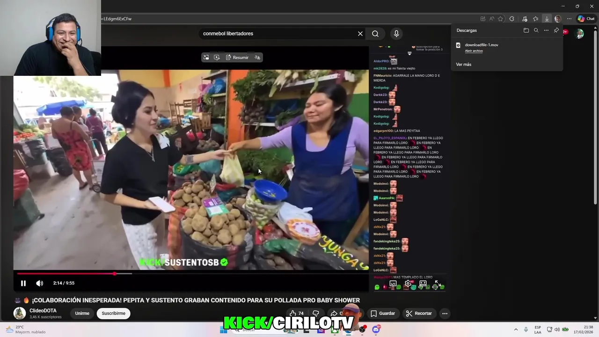Open browser profile avatar
The height and width of the screenshot is (337, 599).
click(x=558, y=19)
